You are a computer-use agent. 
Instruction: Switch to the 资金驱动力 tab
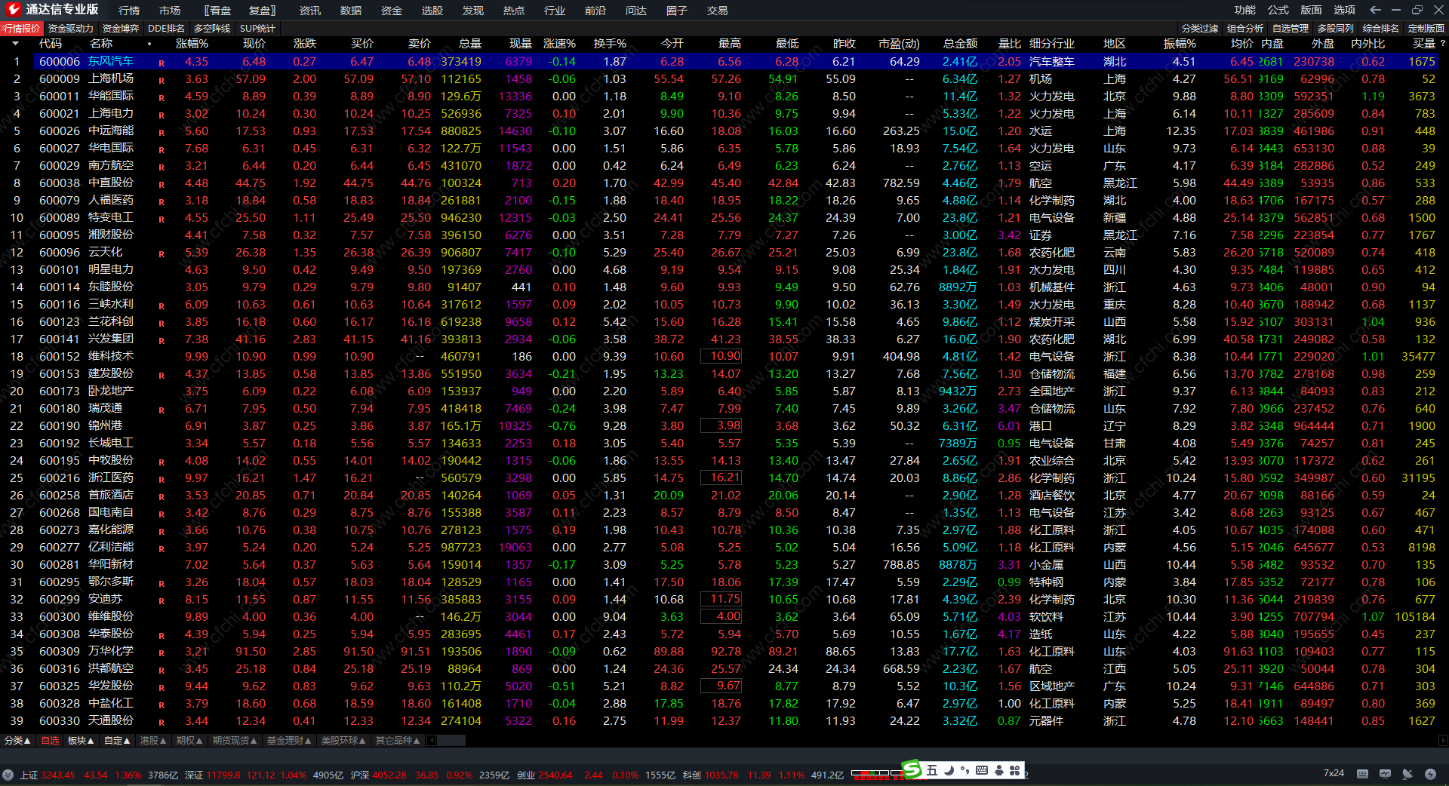click(x=71, y=29)
